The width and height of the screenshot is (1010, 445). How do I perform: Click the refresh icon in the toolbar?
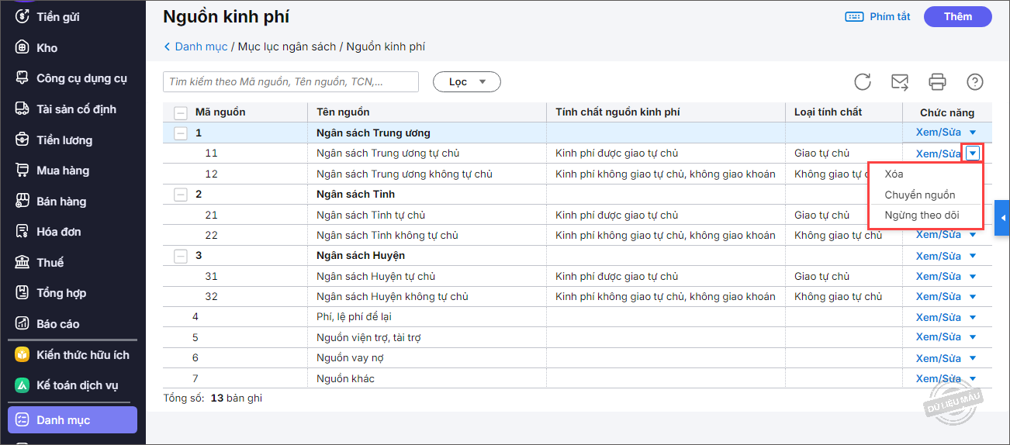(863, 82)
